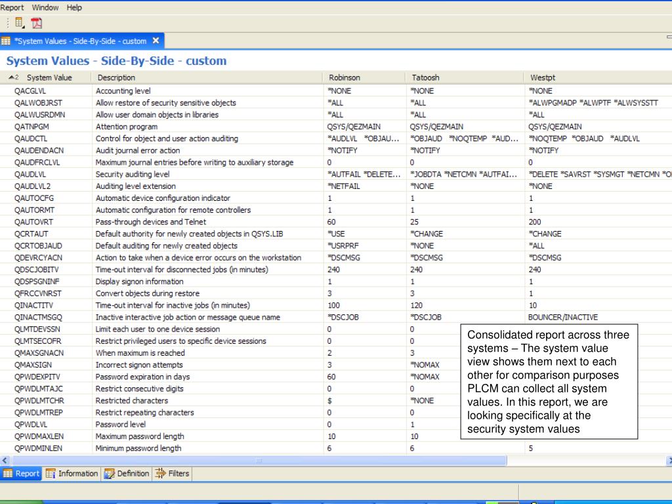Image resolution: width=672 pixels, height=504 pixels.
Task: Click the QINACTMSGQ system value
Action: point(38,317)
